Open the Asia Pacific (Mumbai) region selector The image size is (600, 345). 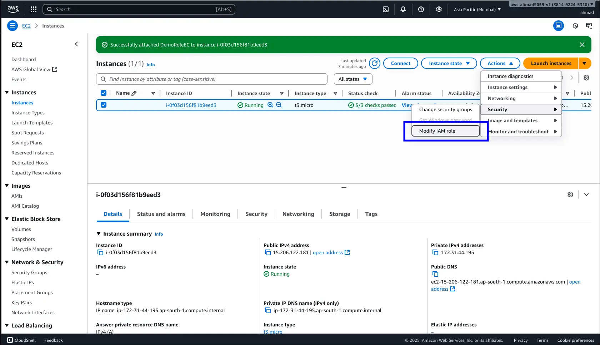[x=477, y=9]
